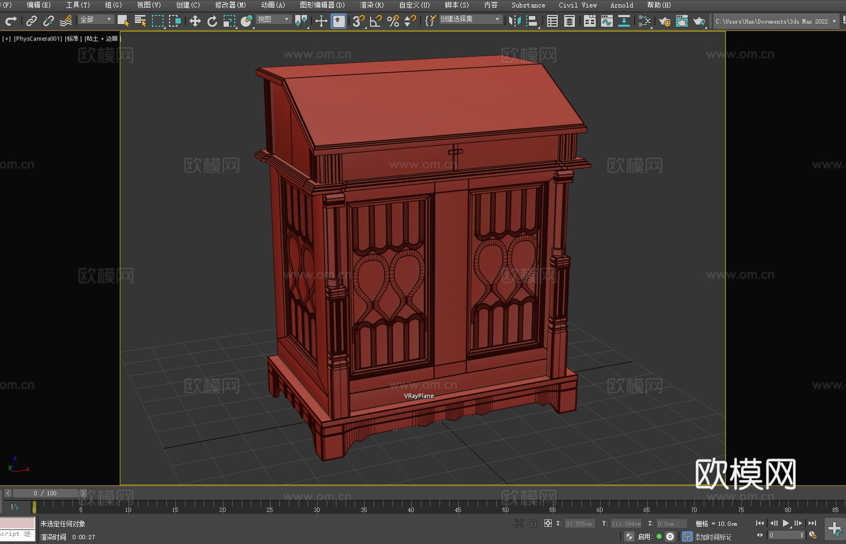Click the Select and Place icon
Viewport: 846px width, 544px height.
(247, 21)
